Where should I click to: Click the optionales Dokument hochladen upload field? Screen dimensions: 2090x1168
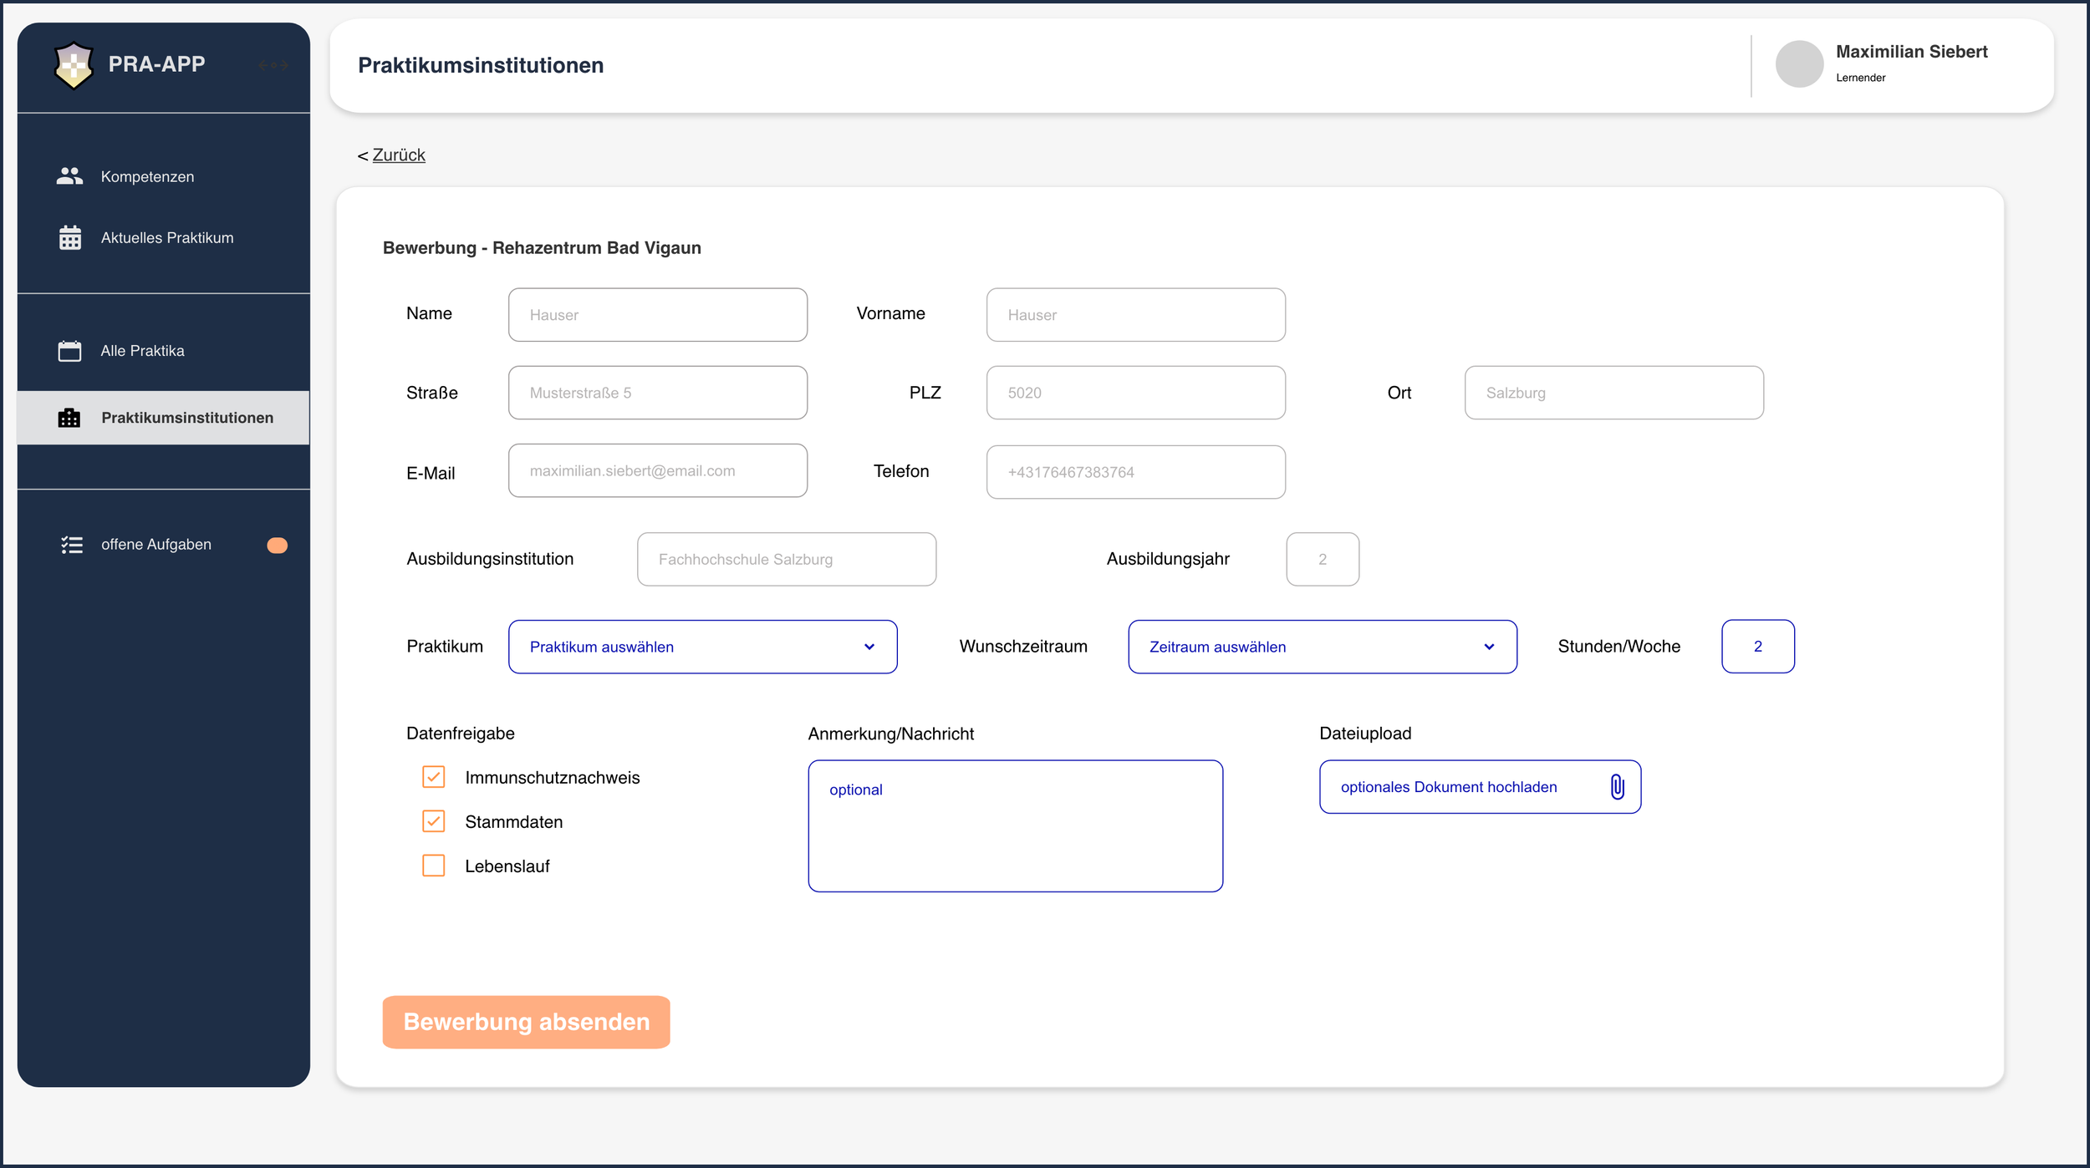[x=1449, y=786]
